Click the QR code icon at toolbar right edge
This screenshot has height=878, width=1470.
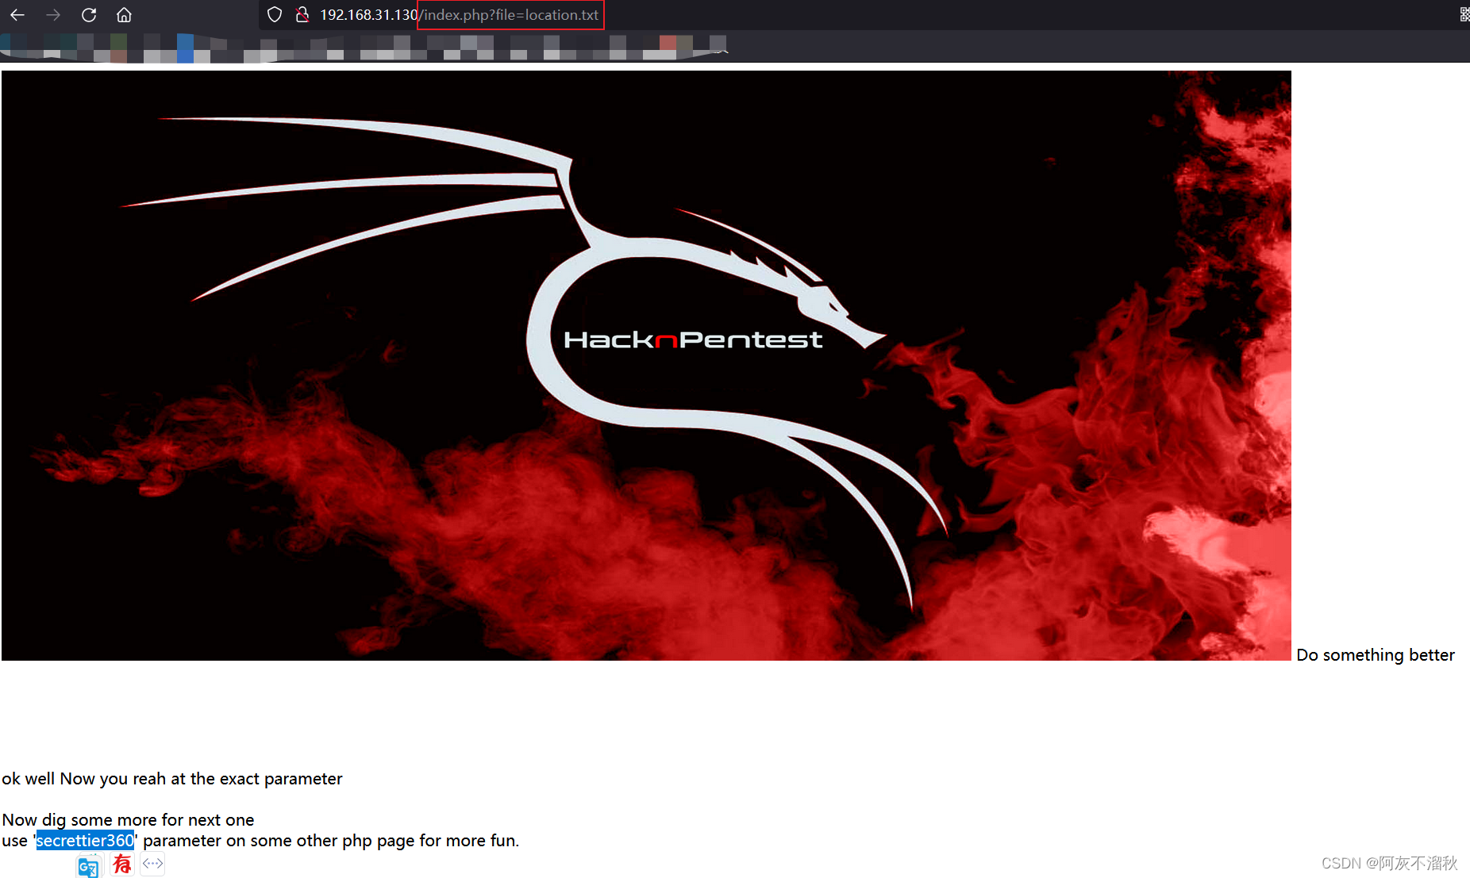[x=1464, y=14]
